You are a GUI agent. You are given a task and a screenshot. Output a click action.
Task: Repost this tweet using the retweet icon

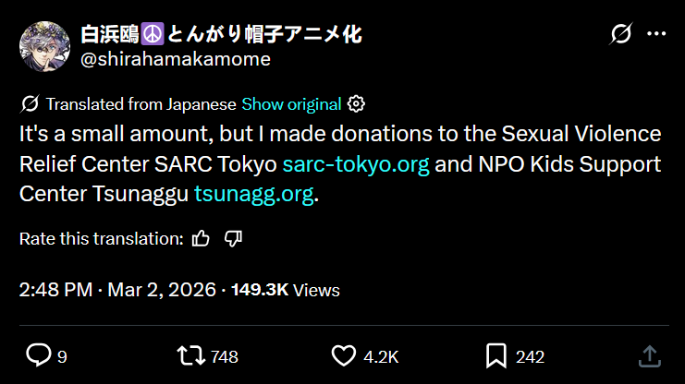[191, 355]
